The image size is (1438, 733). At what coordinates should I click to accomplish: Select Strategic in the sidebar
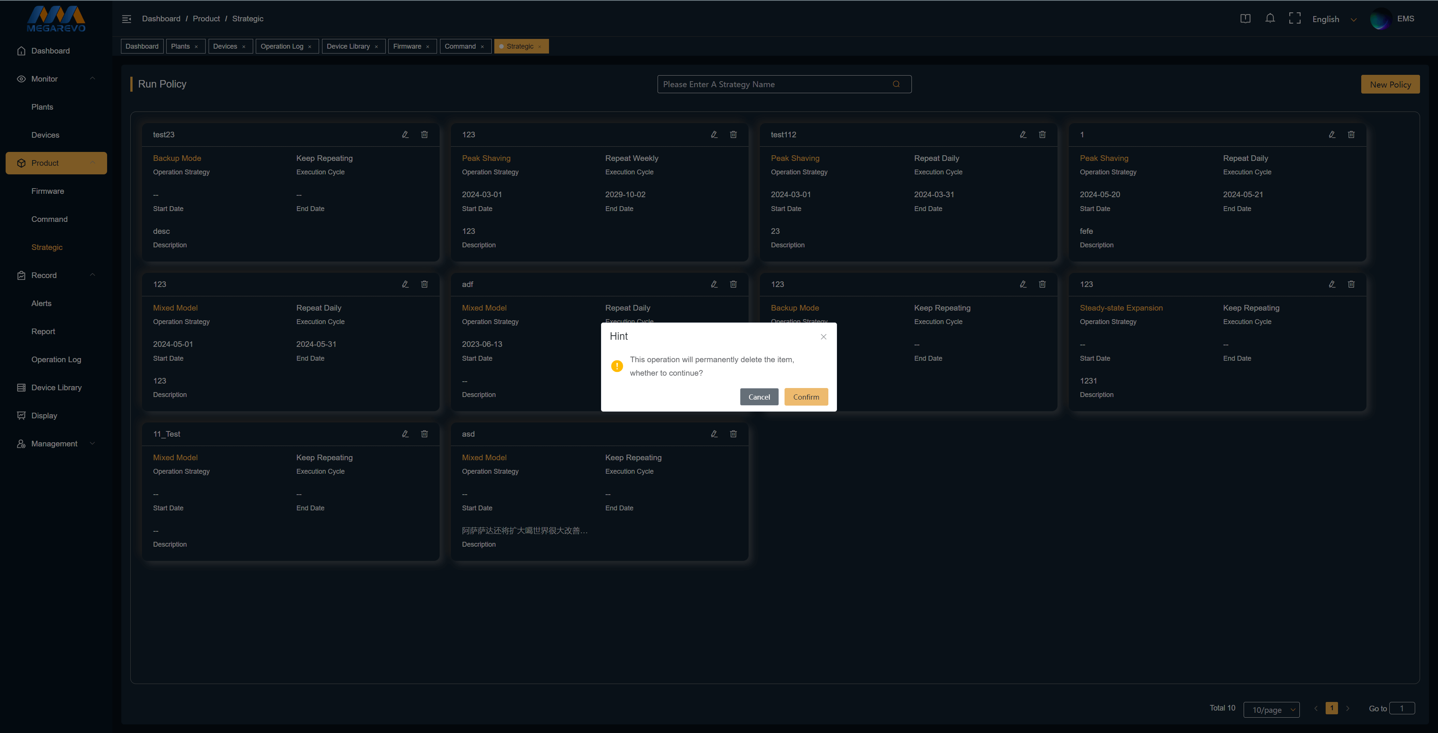pyautogui.click(x=56, y=247)
